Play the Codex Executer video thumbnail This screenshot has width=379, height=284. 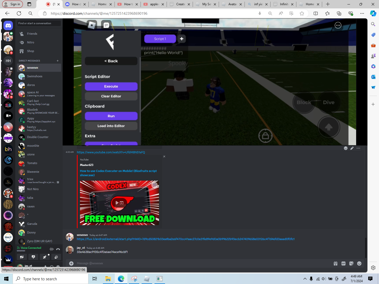point(119,203)
